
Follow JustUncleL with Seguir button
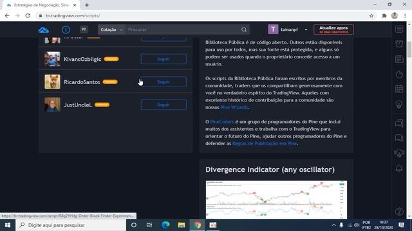(164, 105)
